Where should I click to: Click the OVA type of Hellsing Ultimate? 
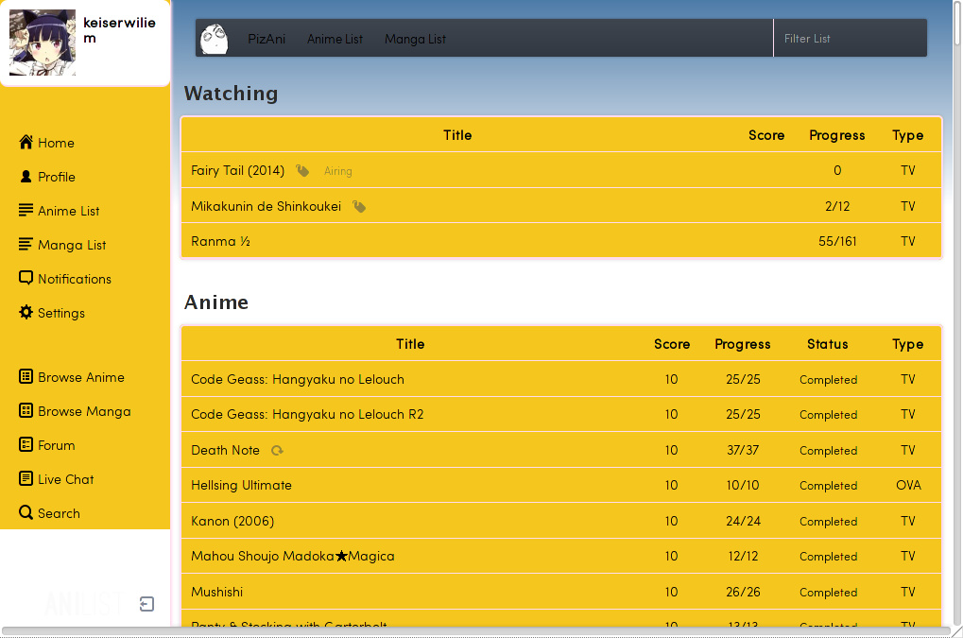click(908, 485)
